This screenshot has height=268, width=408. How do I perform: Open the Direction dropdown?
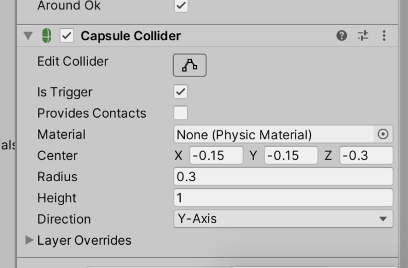click(x=283, y=219)
